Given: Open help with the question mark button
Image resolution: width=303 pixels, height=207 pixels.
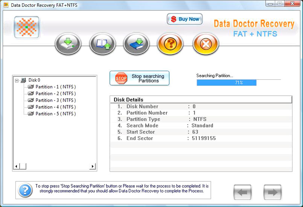Looking at the screenshot, I should pyautogui.click(x=170, y=44).
